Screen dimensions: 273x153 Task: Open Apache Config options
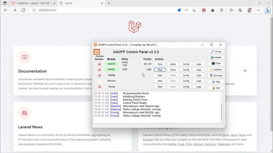coord(186,64)
